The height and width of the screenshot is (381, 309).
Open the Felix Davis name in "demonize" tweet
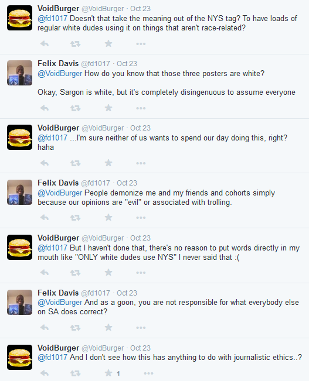(x=58, y=183)
